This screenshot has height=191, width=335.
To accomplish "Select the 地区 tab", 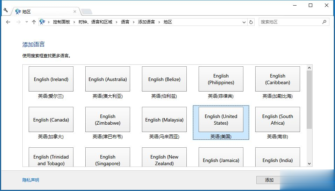I will [45, 12].
